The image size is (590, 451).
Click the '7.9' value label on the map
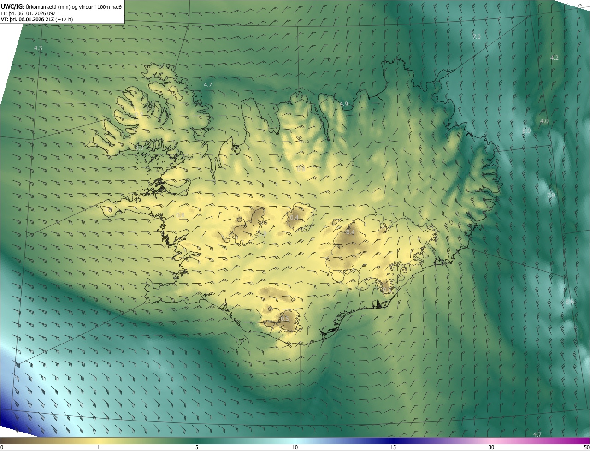551,196
